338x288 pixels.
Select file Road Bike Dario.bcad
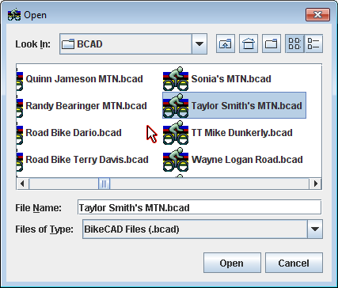coord(74,133)
